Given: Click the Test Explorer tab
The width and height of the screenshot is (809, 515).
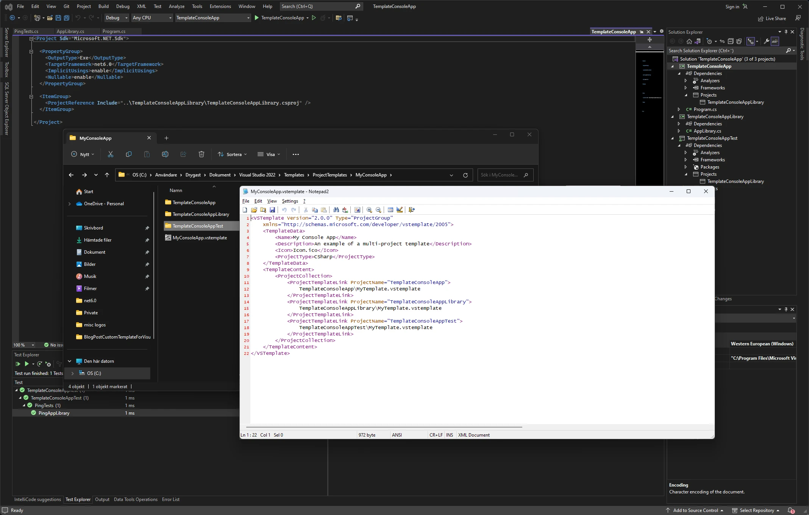Looking at the screenshot, I should pyautogui.click(x=78, y=499).
